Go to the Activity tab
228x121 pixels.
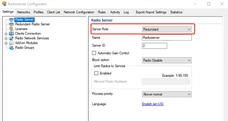(x=115, y=12)
